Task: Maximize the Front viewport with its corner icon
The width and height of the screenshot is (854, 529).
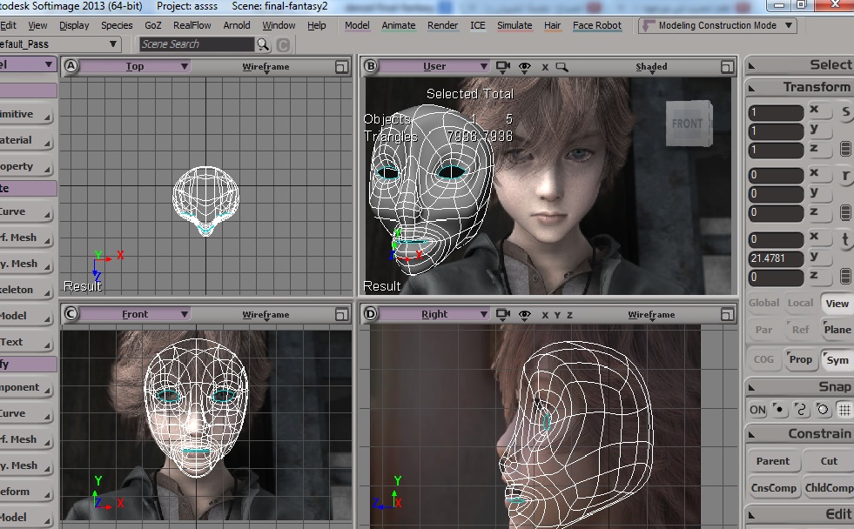Action: point(341,315)
